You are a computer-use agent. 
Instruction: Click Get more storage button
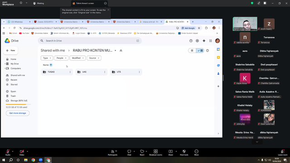tap(18, 113)
